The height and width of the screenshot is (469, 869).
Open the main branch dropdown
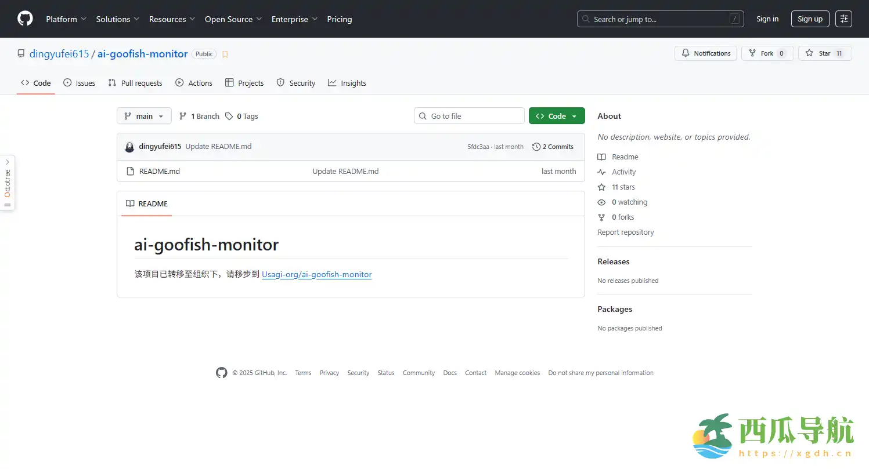point(144,116)
